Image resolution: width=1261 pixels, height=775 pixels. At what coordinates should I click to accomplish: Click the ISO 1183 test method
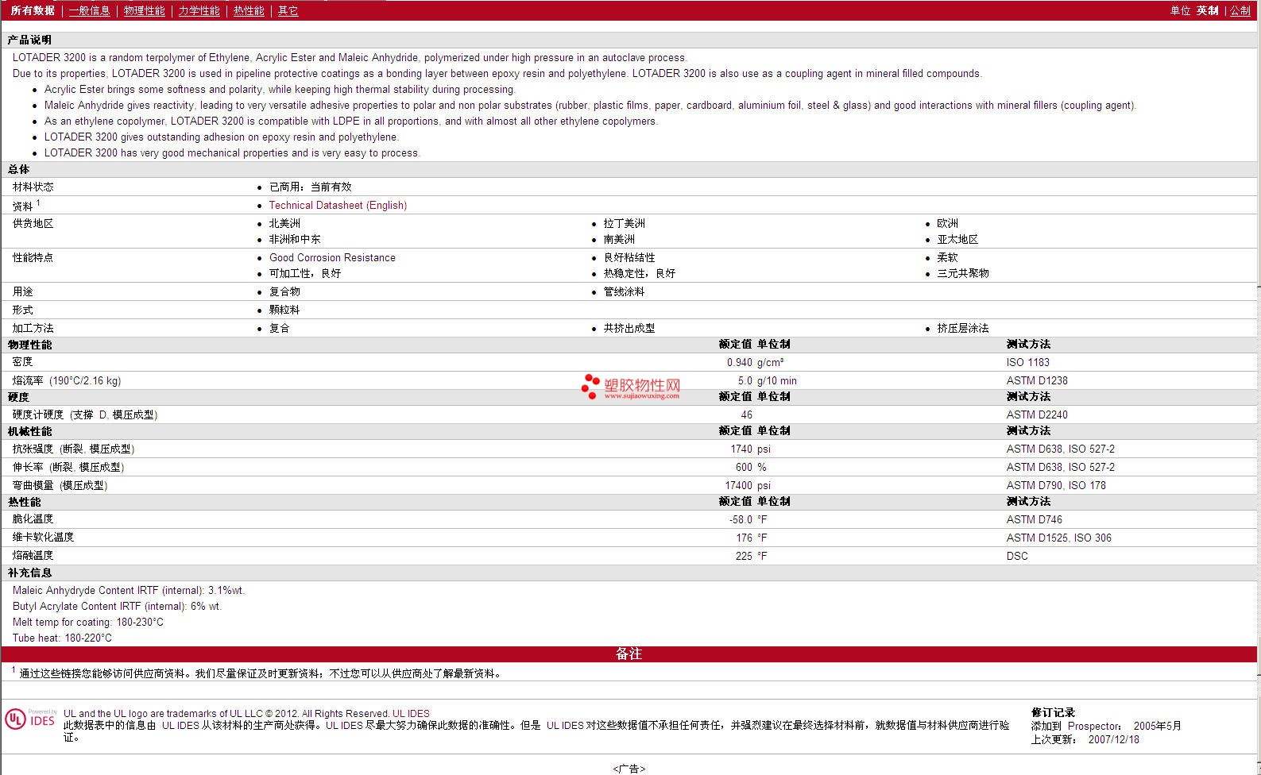click(x=1028, y=363)
